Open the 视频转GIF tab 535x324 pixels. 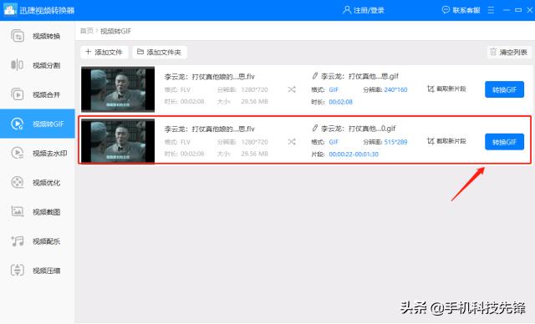pyautogui.click(x=38, y=124)
